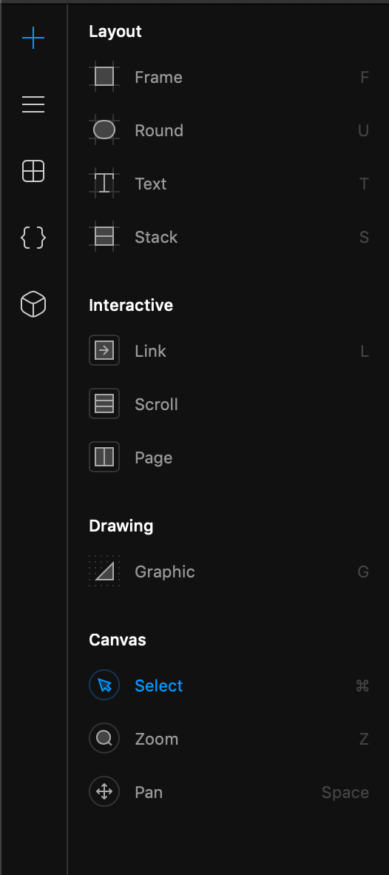
Task: Open the Layers hamburger panel
Action: pyautogui.click(x=33, y=104)
